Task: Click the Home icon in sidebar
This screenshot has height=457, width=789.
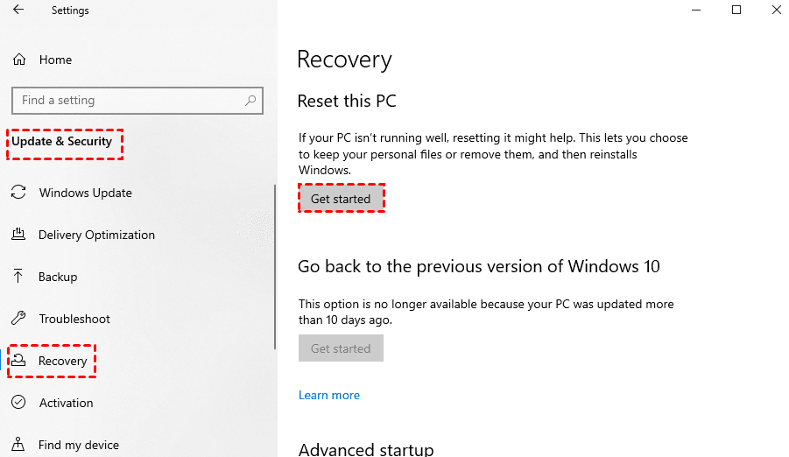Action: (18, 60)
